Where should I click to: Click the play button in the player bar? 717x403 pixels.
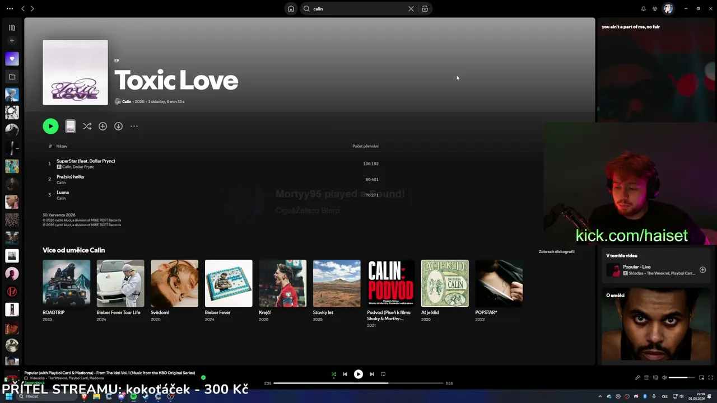pyautogui.click(x=358, y=374)
